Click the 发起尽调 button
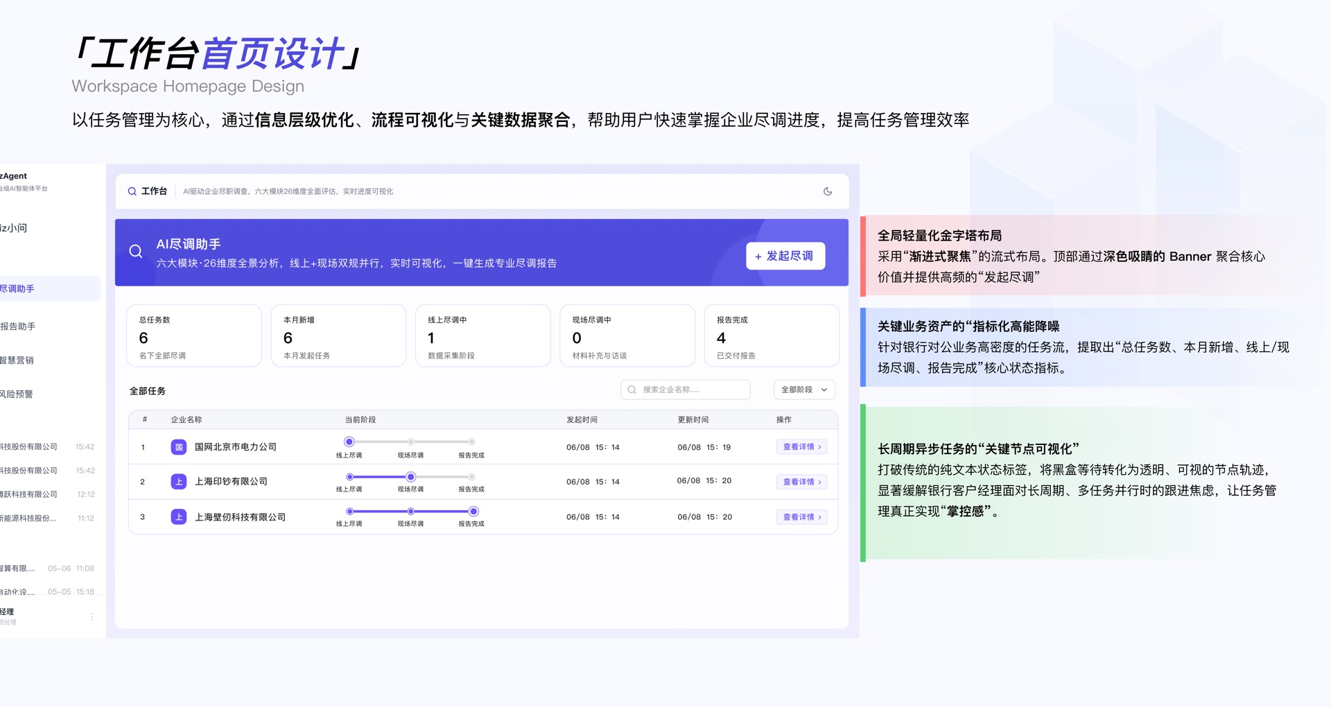The image size is (1331, 707). (x=785, y=256)
